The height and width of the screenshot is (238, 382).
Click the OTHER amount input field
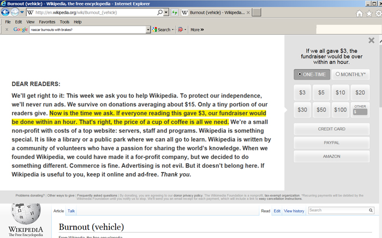click(x=360, y=112)
